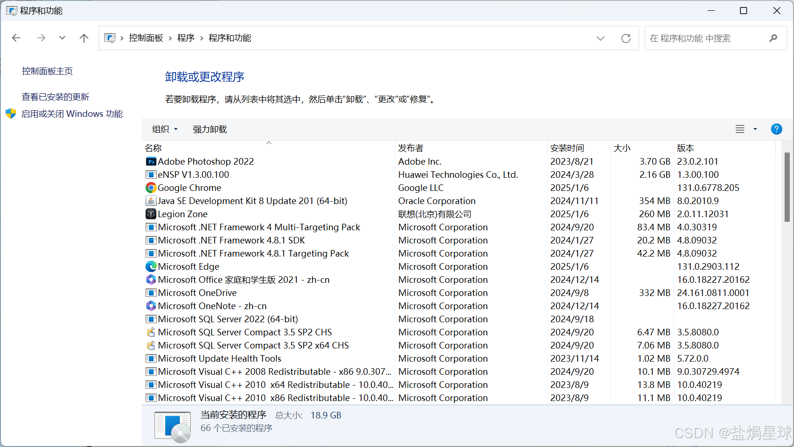The width and height of the screenshot is (794, 447).
Task: Click the Microsoft Update Health Tools icon
Action: click(x=151, y=359)
